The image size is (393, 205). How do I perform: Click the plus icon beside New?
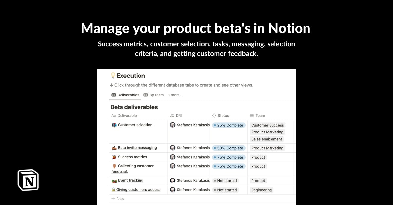click(113, 199)
